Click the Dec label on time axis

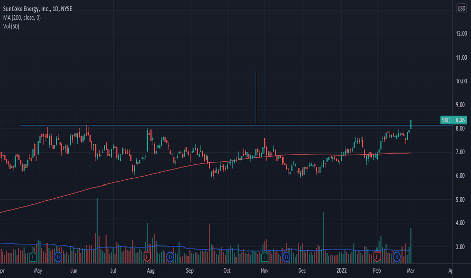tap(302, 271)
